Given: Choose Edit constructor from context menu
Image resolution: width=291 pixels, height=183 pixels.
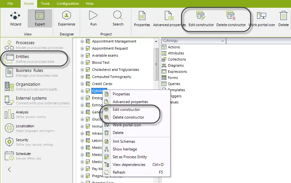Looking at the screenshot, I should pyautogui.click(x=126, y=110).
